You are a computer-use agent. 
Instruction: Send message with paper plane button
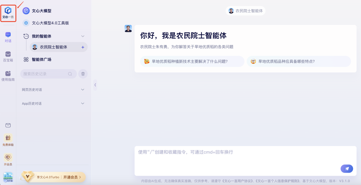click(347, 169)
